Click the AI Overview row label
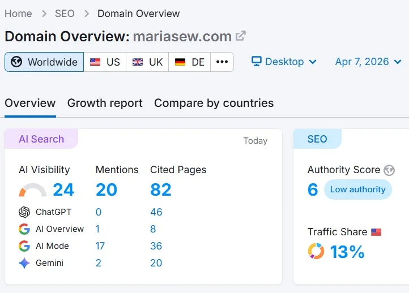 point(59,229)
